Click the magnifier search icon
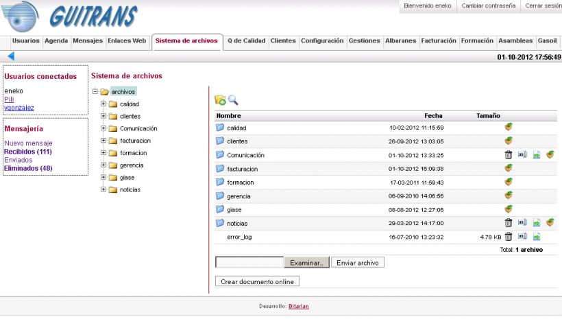This screenshot has width=562, height=328. pos(233,100)
